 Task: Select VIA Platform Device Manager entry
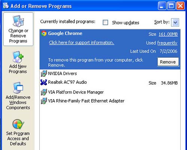click(x=110, y=92)
